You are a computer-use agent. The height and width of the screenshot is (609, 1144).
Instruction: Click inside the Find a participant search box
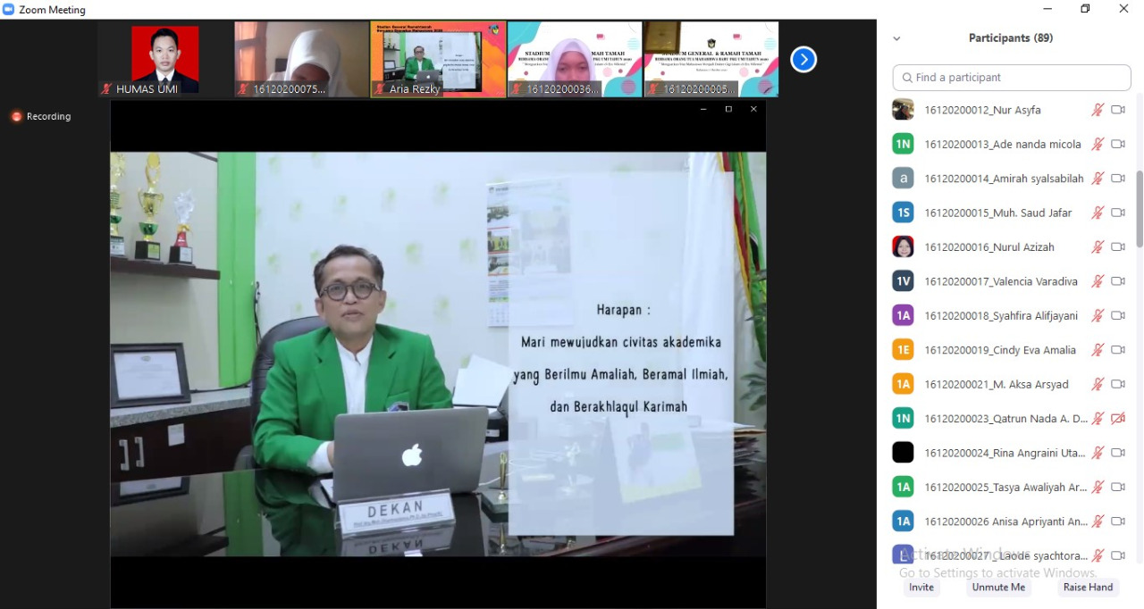click(1012, 78)
